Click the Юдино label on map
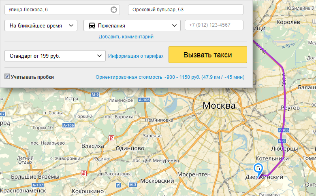316x196 pixels. tap(101, 159)
